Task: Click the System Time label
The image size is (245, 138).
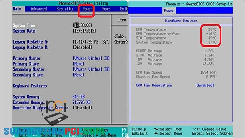Action: 25,25
